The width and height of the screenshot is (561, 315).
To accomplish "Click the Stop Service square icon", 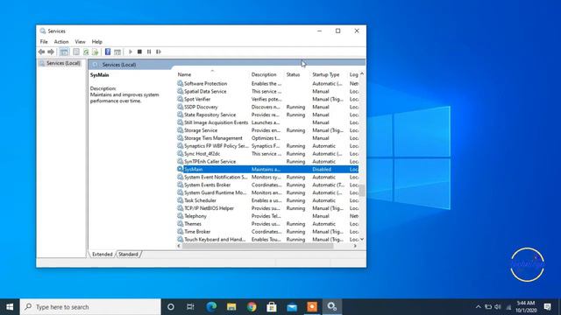I will (139, 52).
